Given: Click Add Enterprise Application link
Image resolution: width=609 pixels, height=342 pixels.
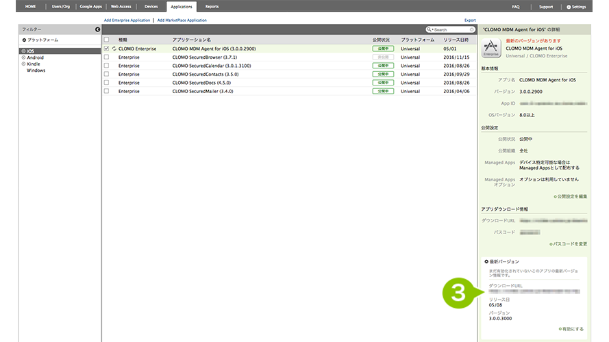Looking at the screenshot, I should tap(127, 20).
